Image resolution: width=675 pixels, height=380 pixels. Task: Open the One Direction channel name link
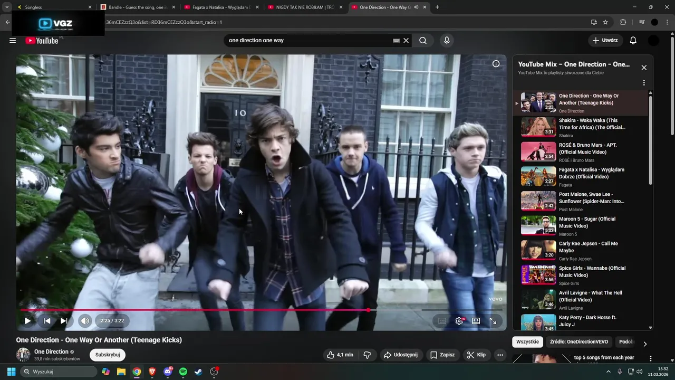[x=51, y=351]
